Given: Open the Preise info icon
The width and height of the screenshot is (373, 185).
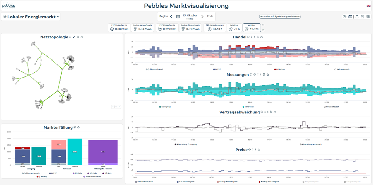Looking at the screenshot, I should click(x=250, y=150).
